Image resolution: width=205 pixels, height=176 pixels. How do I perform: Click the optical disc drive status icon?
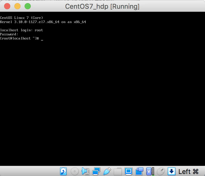pos(75,171)
